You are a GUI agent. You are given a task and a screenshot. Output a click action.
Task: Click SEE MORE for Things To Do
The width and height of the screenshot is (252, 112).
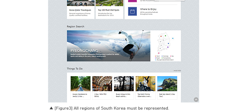coord(177,70)
